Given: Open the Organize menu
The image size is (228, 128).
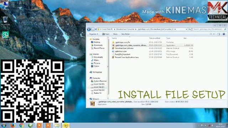Looking at the screenshot, I should click(x=93, y=34).
